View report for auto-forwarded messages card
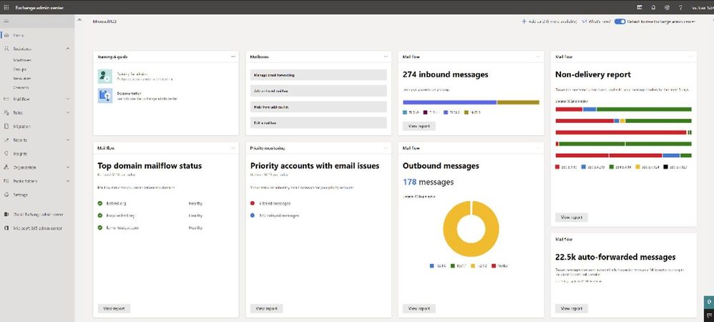This screenshot has height=322, width=714. pos(572,308)
